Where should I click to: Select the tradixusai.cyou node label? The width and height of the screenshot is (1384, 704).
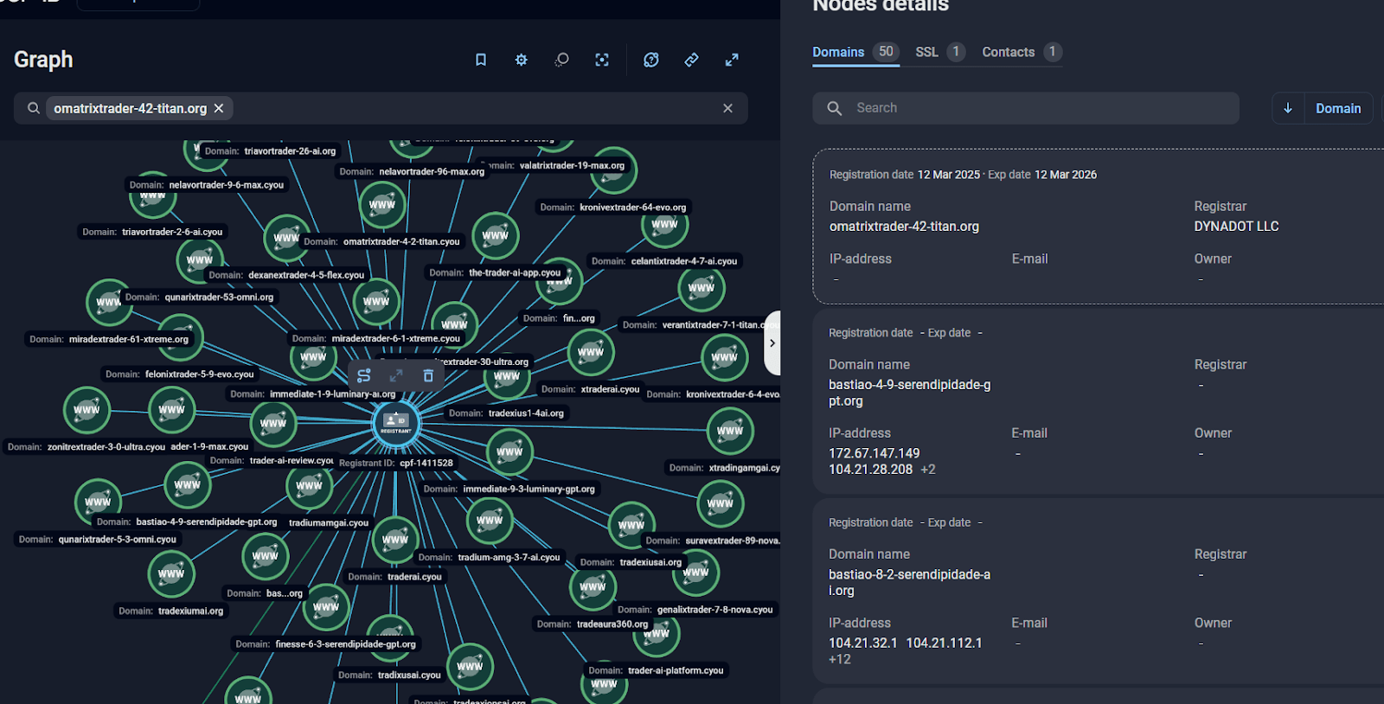pos(390,675)
